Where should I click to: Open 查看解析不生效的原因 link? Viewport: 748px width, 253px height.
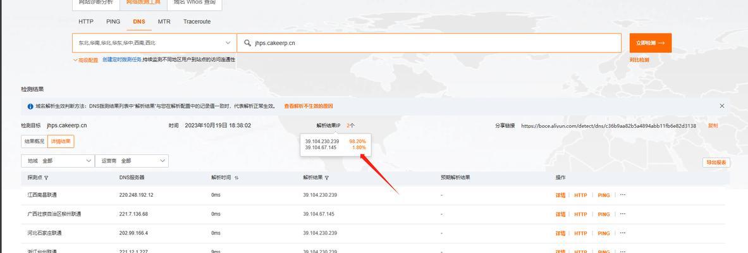(308, 106)
